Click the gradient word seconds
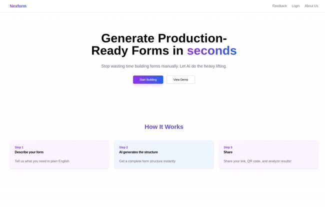The height and width of the screenshot is (207, 325). [x=211, y=50]
